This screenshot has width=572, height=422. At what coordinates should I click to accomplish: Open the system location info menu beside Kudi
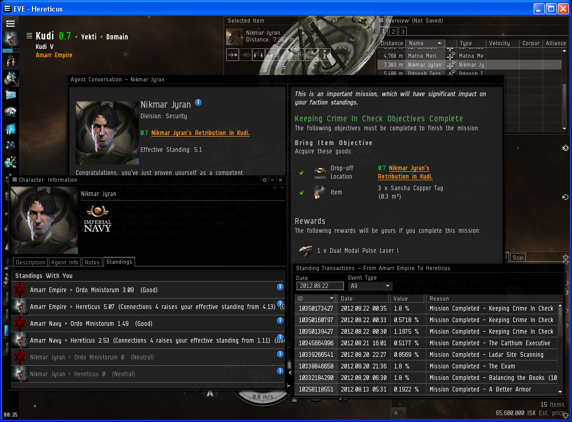pyautogui.click(x=29, y=36)
